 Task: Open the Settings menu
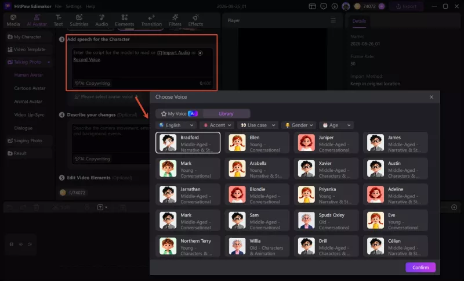click(74, 6)
